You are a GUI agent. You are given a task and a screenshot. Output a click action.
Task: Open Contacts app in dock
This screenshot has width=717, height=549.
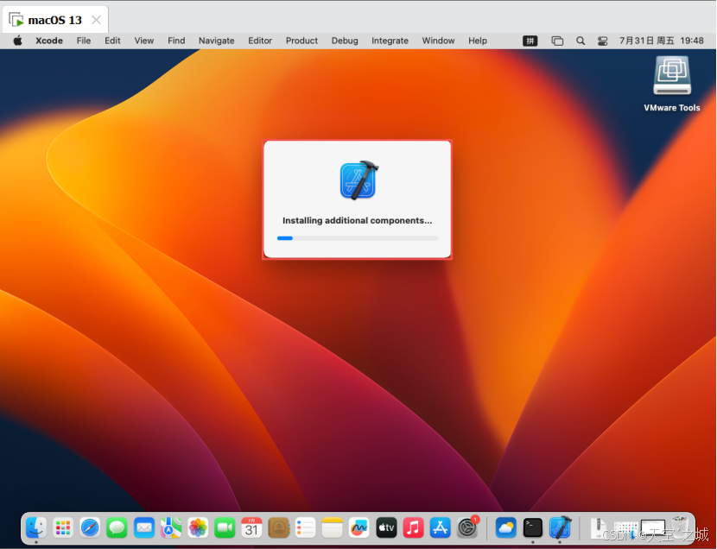(278, 527)
